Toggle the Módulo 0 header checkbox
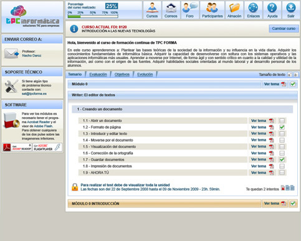The height and width of the screenshot is (241, 301). click(293, 84)
